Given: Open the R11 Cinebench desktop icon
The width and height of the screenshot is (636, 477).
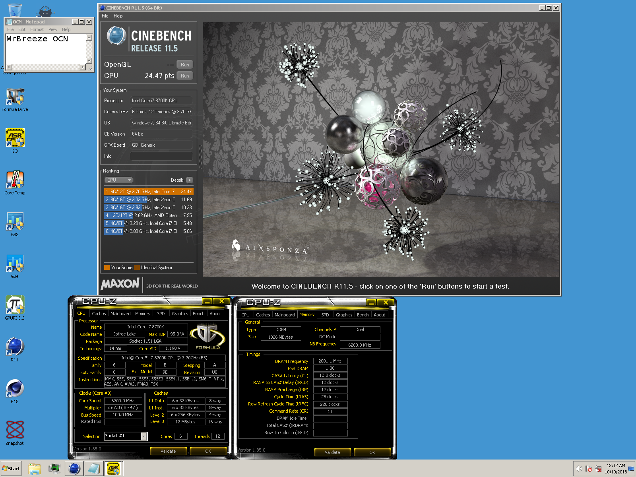Looking at the screenshot, I should pyautogui.click(x=15, y=348).
